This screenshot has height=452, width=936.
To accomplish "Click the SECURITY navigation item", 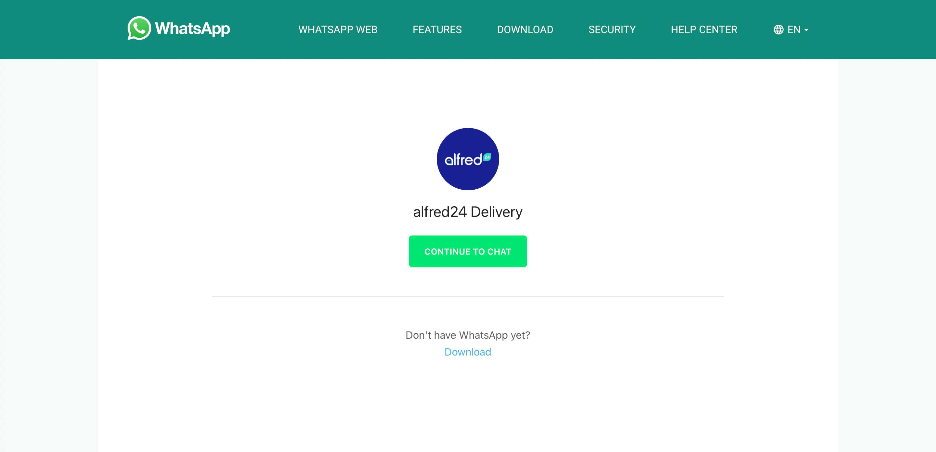I will [612, 29].
